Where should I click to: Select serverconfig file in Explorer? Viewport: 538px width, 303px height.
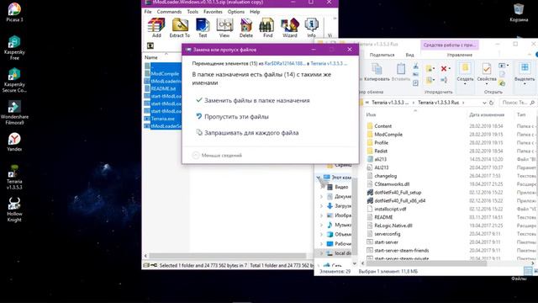pyautogui.click(x=388, y=234)
